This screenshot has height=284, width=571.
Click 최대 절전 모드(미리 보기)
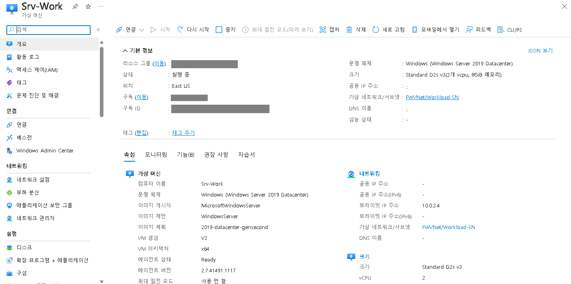pos(277,30)
